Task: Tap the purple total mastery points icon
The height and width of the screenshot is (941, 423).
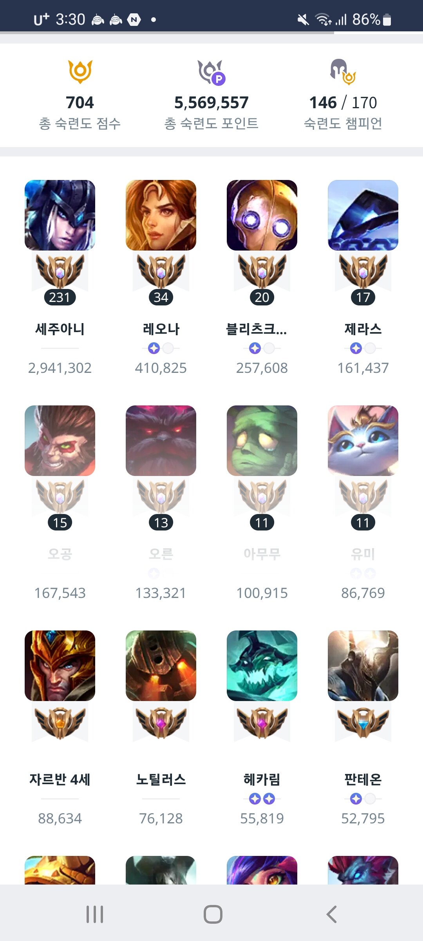Action: [x=211, y=72]
